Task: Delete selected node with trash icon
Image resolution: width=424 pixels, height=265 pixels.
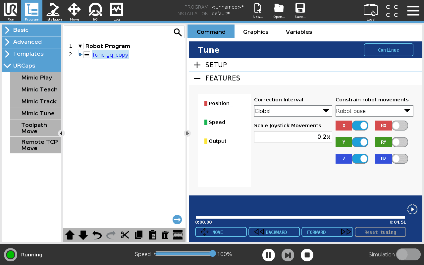Action: pyautogui.click(x=165, y=235)
